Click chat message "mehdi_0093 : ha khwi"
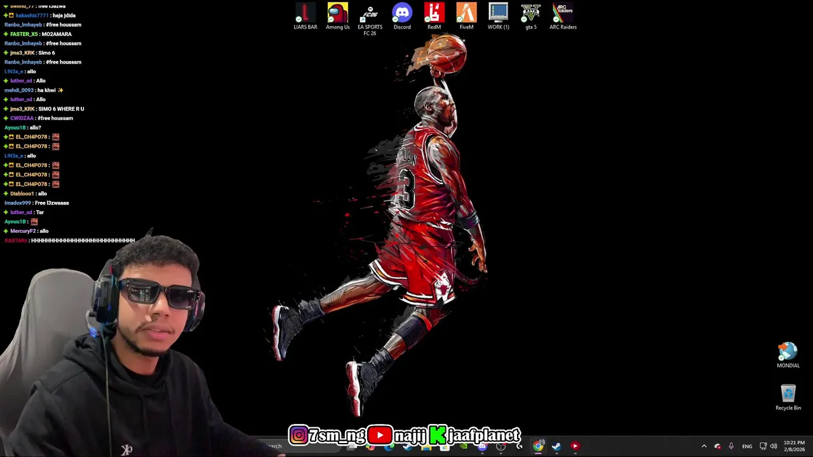This screenshot has width=813, height=457. click(34, 90)
